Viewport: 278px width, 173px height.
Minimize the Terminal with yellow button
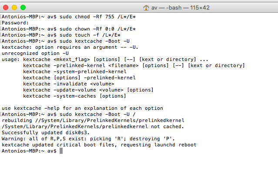[14, 7]
